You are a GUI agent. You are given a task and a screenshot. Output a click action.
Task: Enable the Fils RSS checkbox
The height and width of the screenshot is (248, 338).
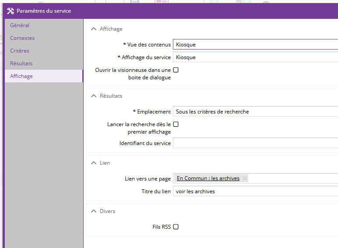pos(176,227)
